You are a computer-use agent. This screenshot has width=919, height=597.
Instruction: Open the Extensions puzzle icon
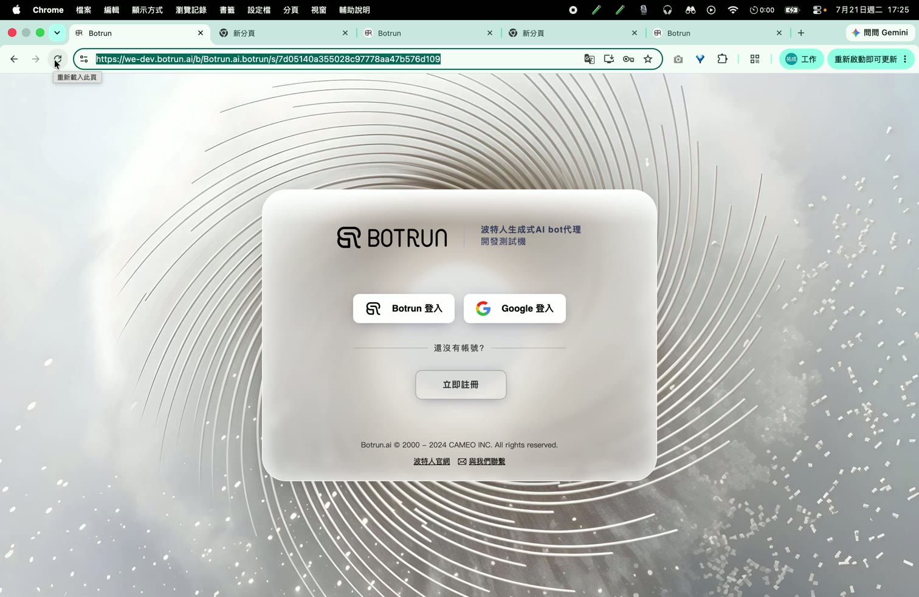pos(722,59)
